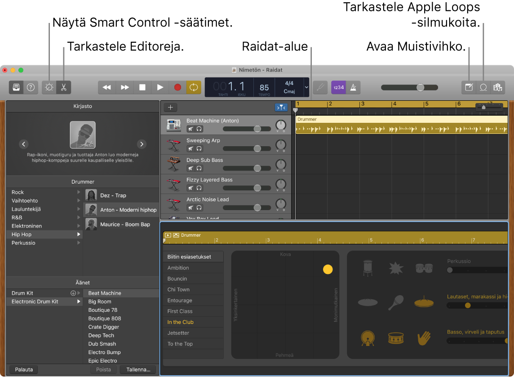The width and height of the screenshot is (514, 377).
Task: Add a new track with the plus icon
Action: coord(170,107)
